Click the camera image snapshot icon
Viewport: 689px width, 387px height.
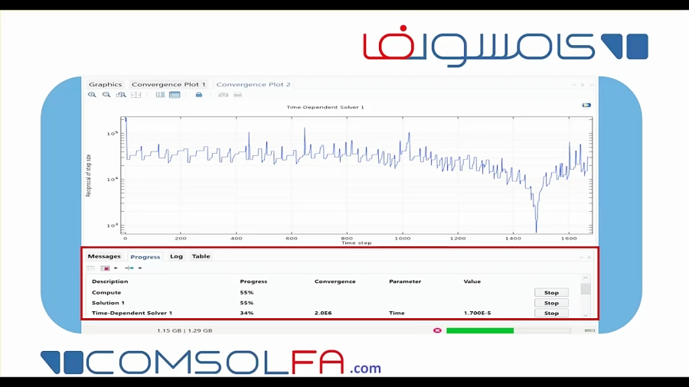tap(223, 95)
